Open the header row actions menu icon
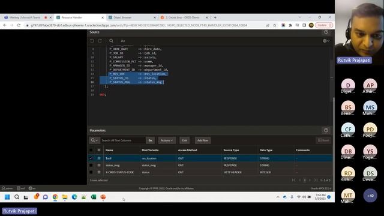Viewport: 384px width, 216px height. 99,150
